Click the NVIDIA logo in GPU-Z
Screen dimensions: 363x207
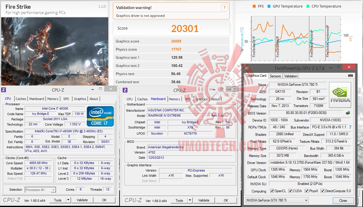click(340, 95)
